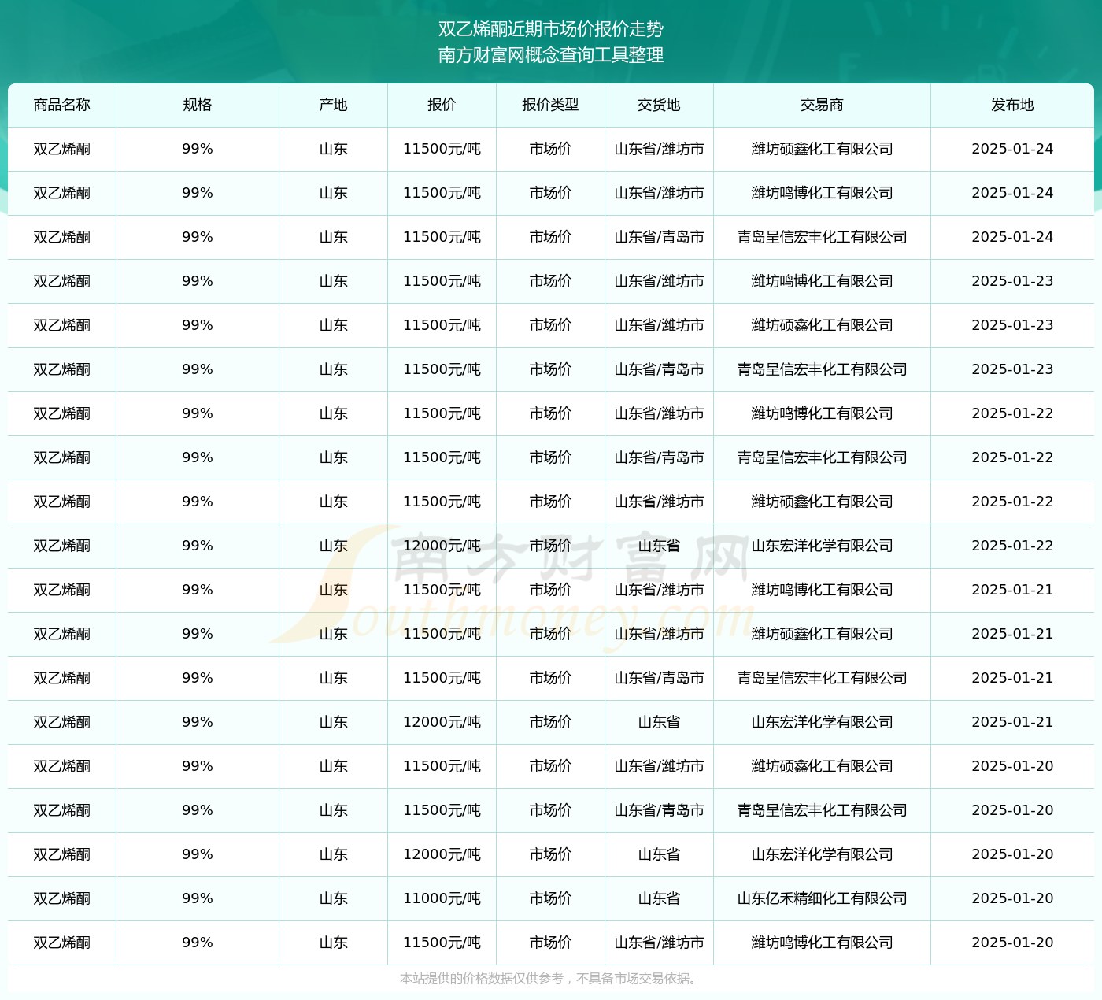Image resolution: width=1102 pixels, height=1000 pixels.
Task: Select the 发布地 column header
Action: tap(1013, 105)
